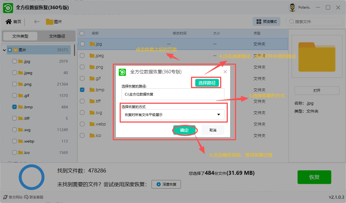This screenshot has width=346, height=203.
Task: Click the blue circular progress indicator
Action: tap(31, 177)
